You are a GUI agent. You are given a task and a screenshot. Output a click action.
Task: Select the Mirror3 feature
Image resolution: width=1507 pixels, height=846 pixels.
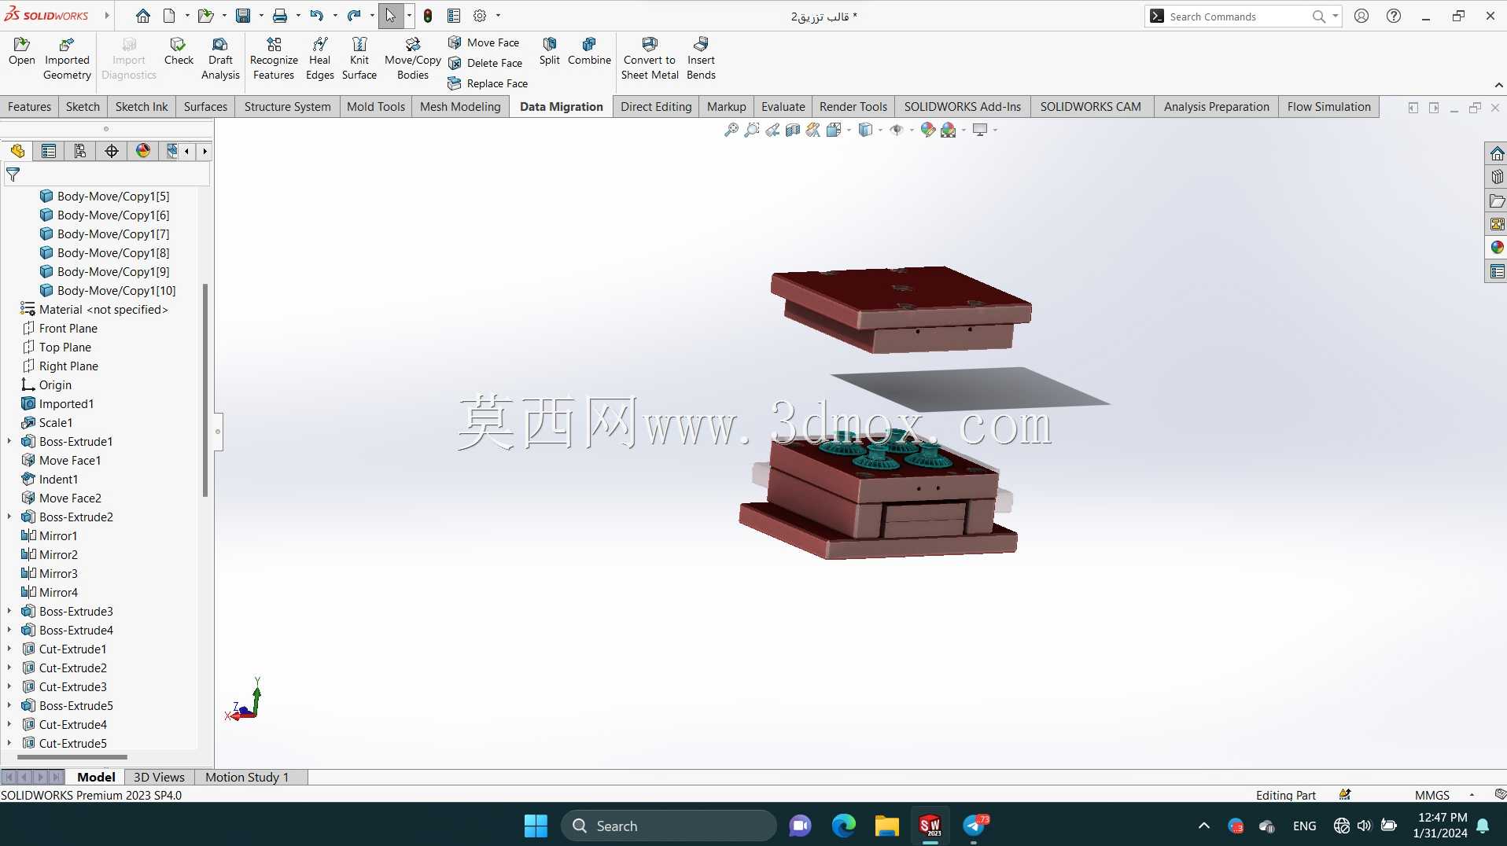coord(58,573)
